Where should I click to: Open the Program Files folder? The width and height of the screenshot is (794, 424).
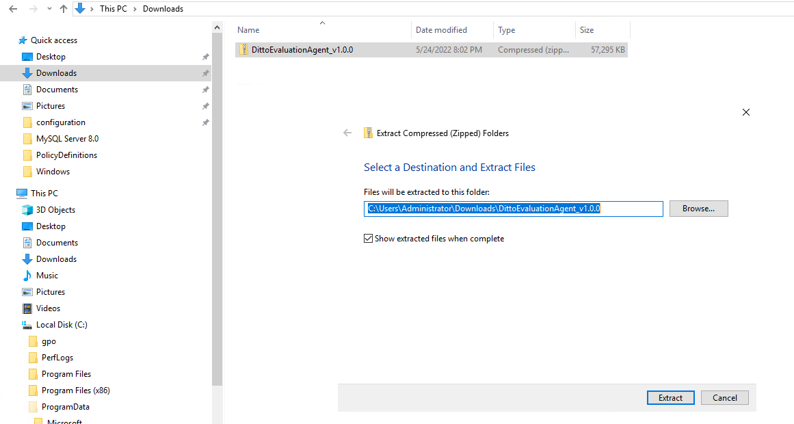tap(66, 374)
